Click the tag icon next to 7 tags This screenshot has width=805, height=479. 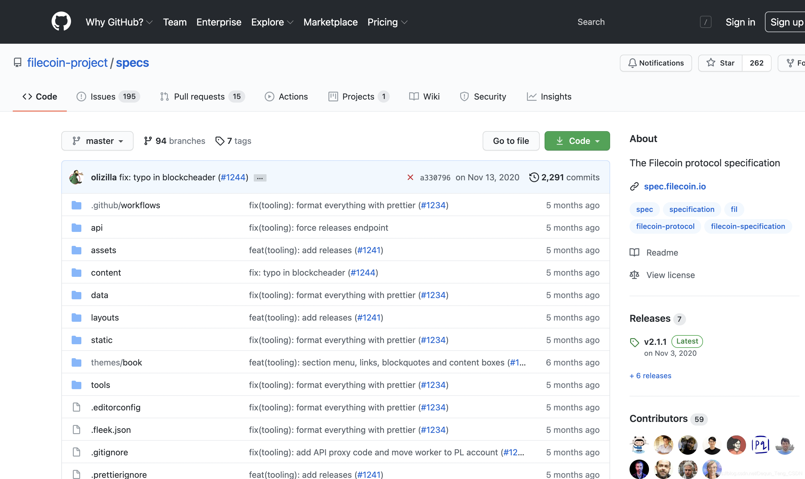tap(220, 141)
